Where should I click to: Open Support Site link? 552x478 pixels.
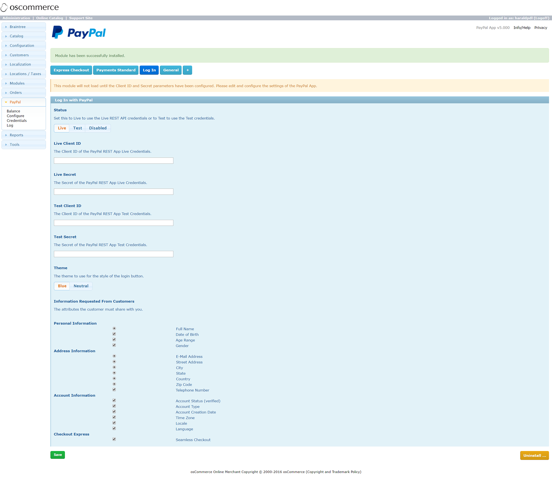click(81, 18)
